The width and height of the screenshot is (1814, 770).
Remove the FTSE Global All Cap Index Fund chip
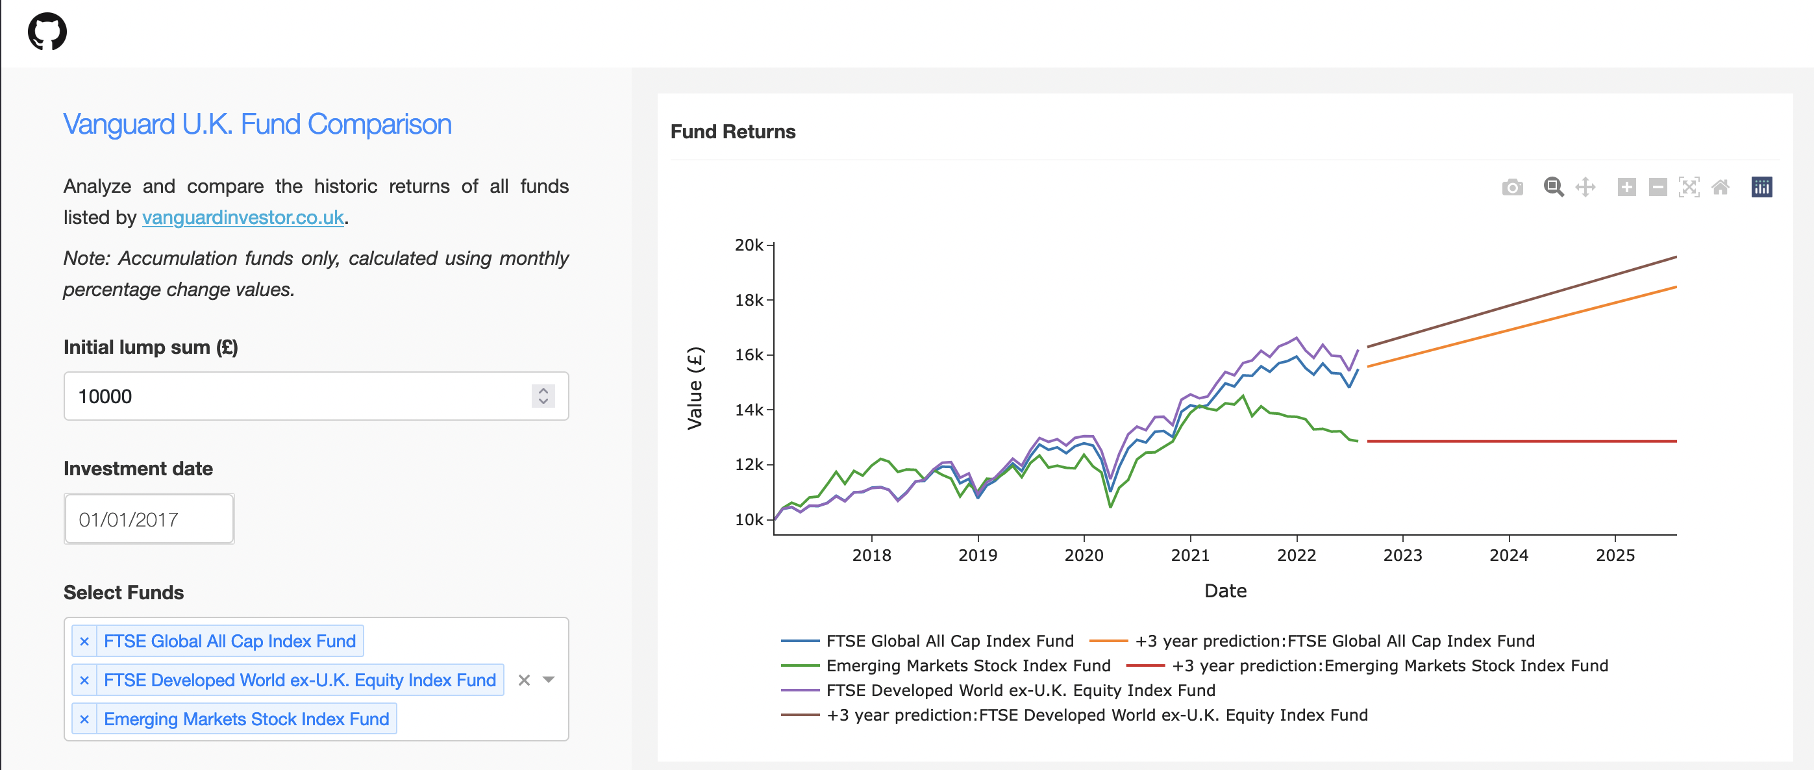tap(85, 641)
